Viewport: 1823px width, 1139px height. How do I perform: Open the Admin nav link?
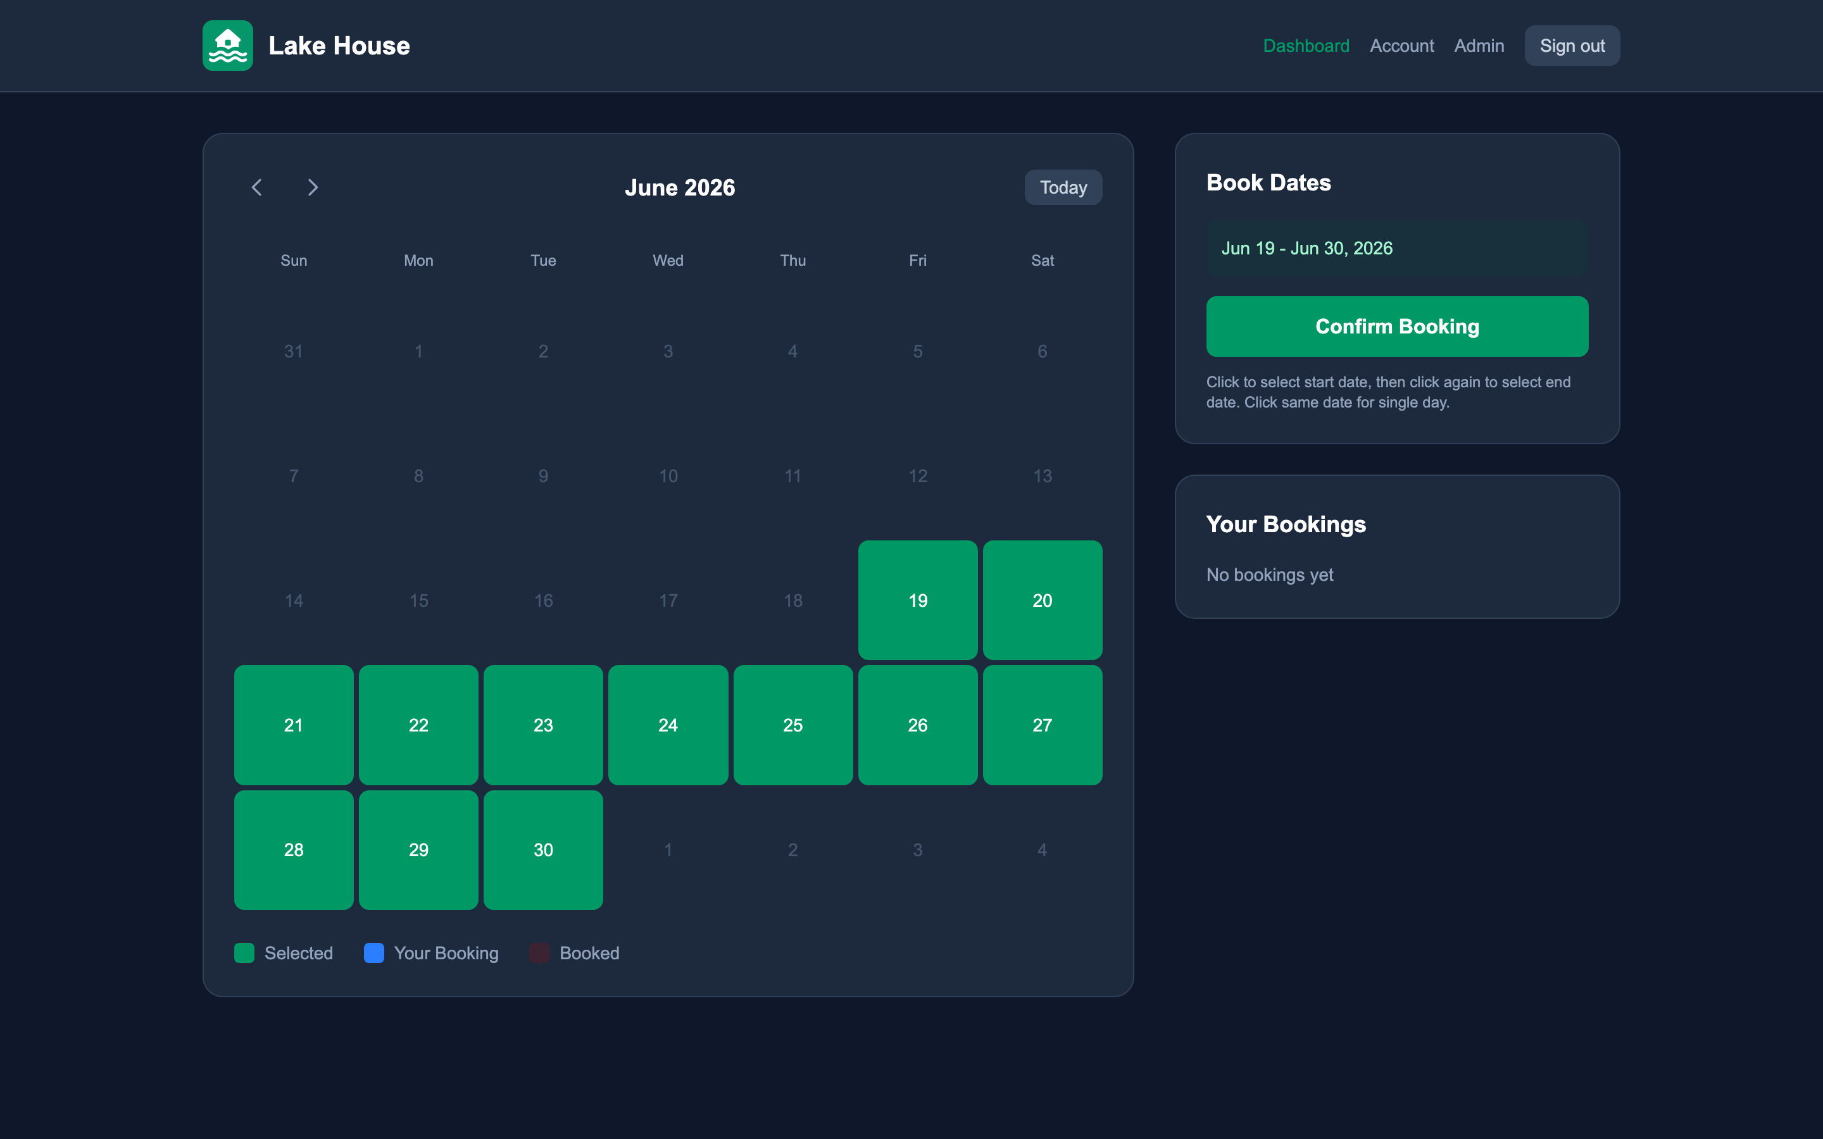[1479, 45]
